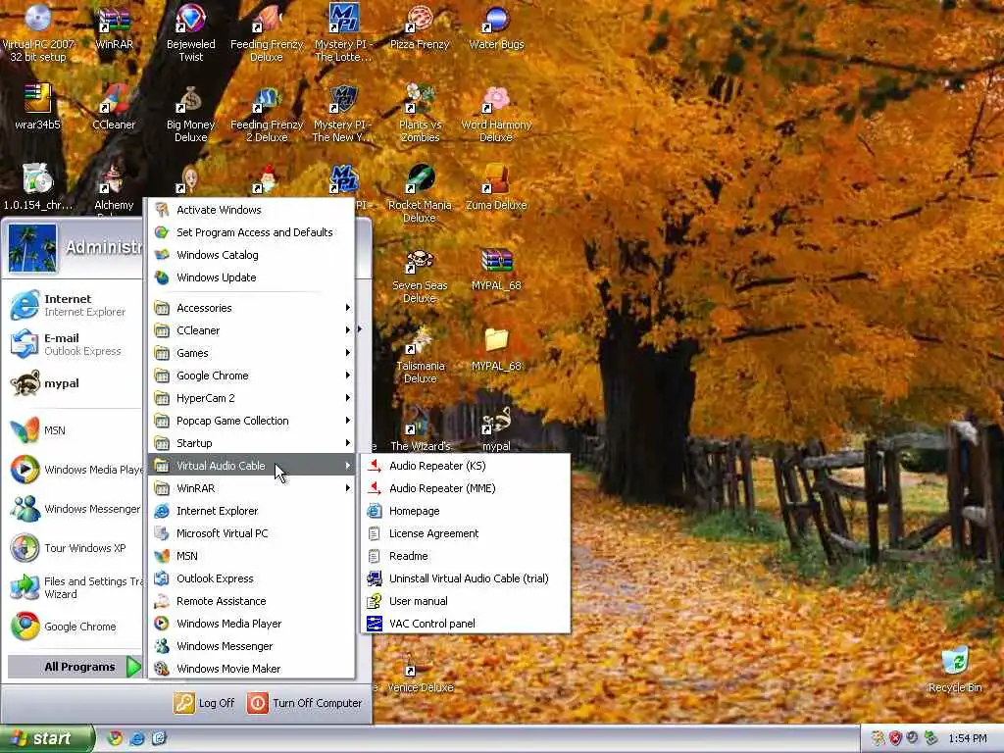The height and width of the screenshot is (753, 1004).
Task: Launch Internet Explorer from quick launch bar
Action: pyautogui.click(x=137, y=738)
